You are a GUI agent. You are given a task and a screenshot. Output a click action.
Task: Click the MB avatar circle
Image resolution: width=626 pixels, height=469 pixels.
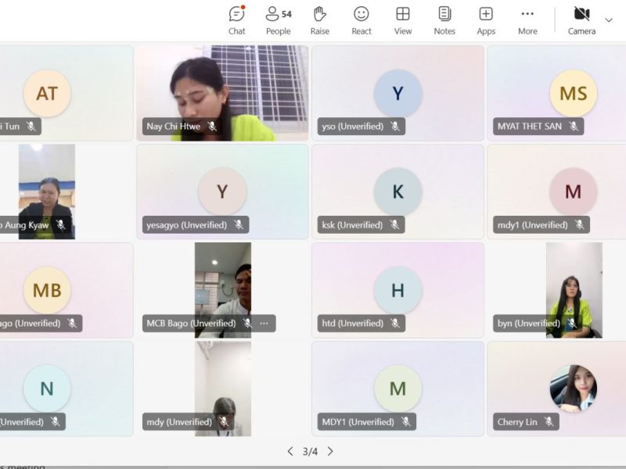pos(47,290)
